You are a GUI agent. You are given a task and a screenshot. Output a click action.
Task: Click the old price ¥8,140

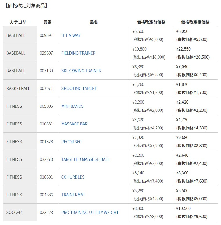coord(138,173)
